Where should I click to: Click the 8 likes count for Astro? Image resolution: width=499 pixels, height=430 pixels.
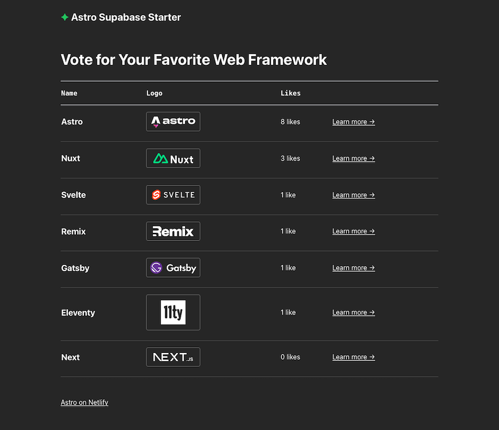click(290, 122)
